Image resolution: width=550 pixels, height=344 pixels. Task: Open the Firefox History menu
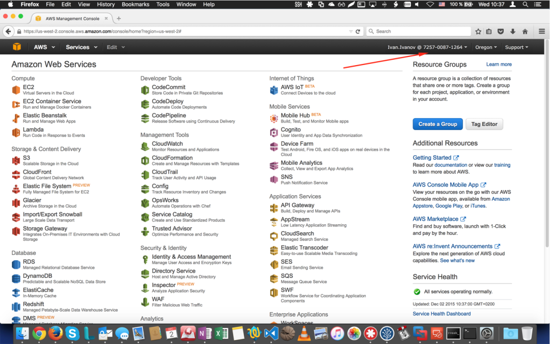pos(106,4)
